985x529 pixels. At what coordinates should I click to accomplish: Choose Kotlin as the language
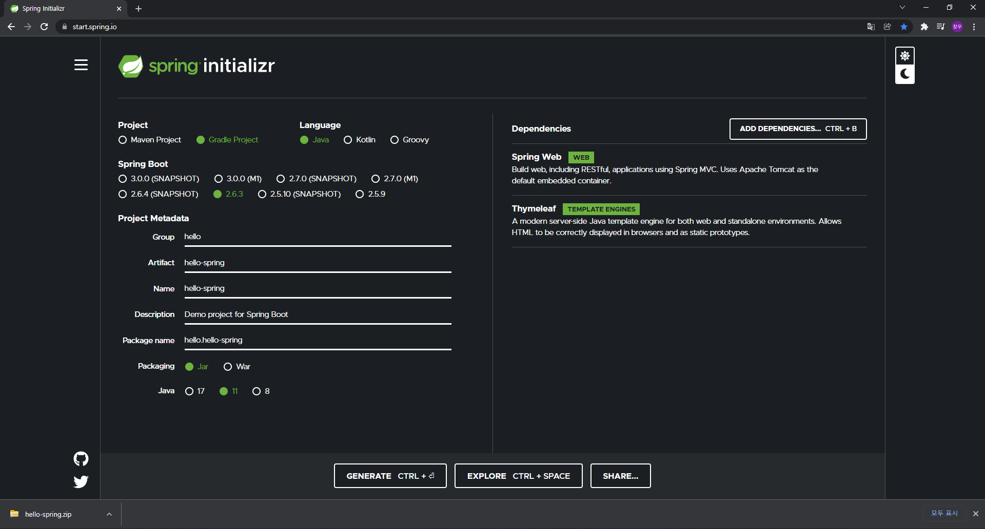tap(360, 140)
